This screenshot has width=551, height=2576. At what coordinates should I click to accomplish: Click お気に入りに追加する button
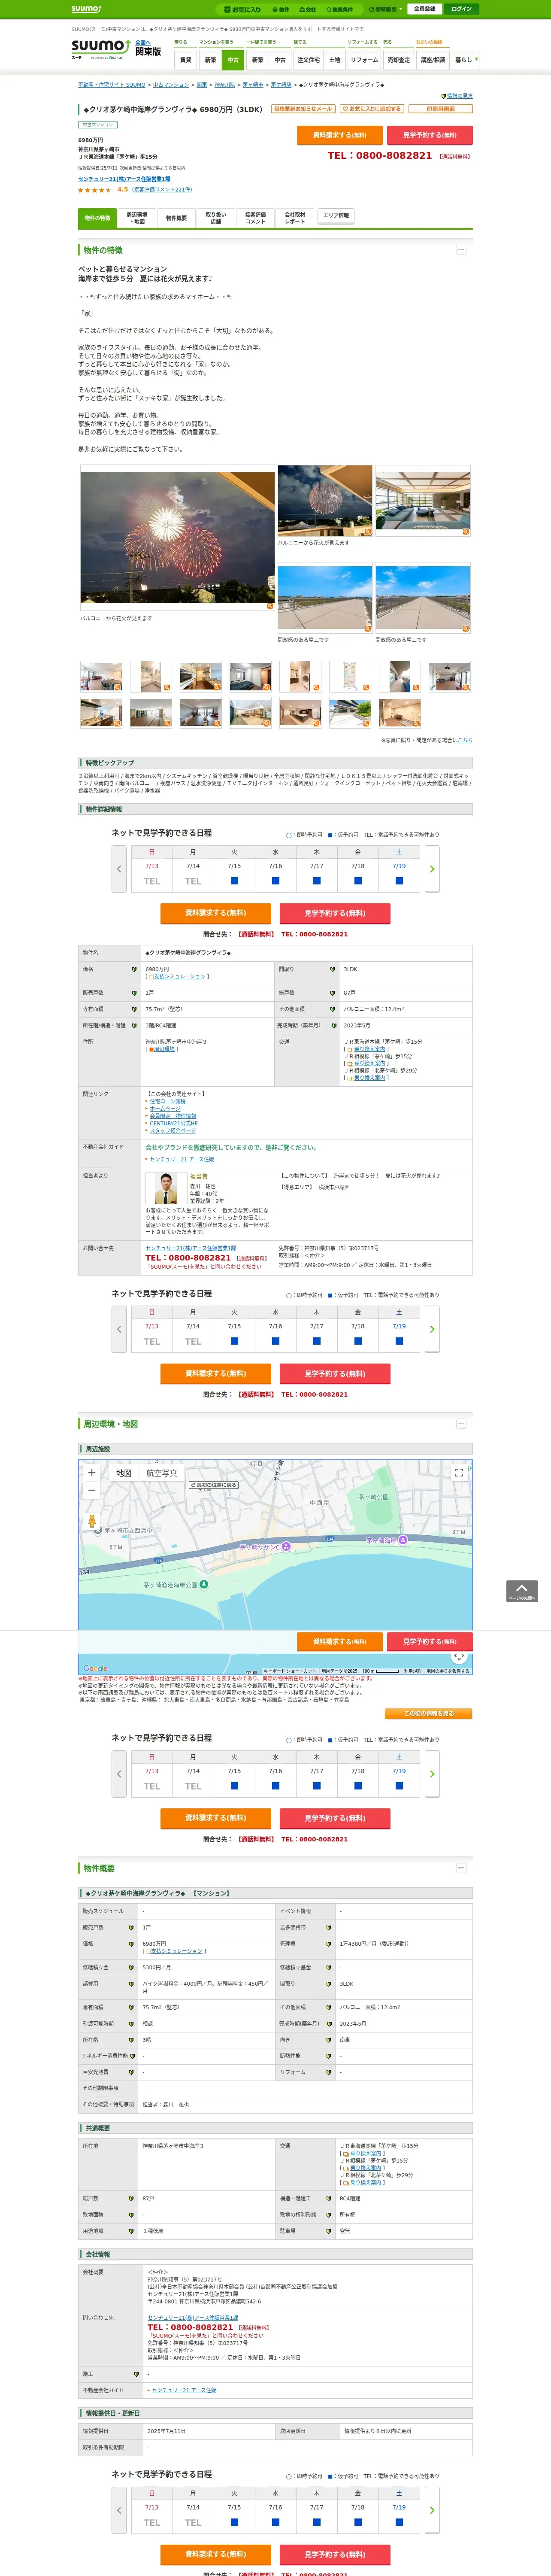[x=372, y=109]
